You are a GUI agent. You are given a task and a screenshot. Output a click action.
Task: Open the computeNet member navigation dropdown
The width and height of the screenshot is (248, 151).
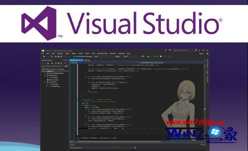click(171, 63)
